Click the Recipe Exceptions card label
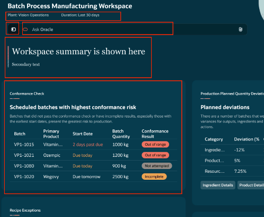 pos(25,210)
